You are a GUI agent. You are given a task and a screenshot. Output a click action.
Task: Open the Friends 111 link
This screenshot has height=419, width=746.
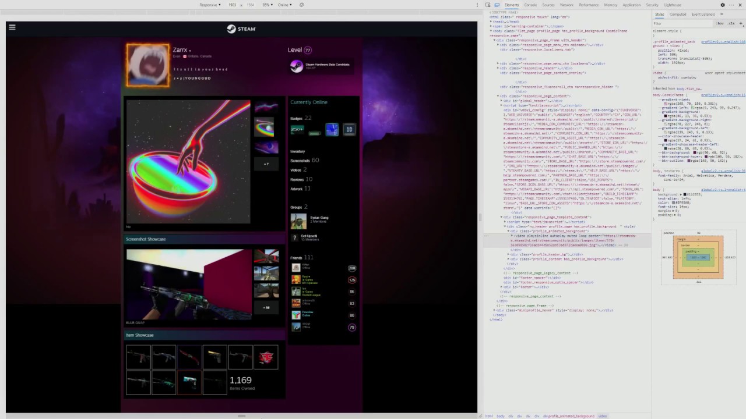coord(302,257)
